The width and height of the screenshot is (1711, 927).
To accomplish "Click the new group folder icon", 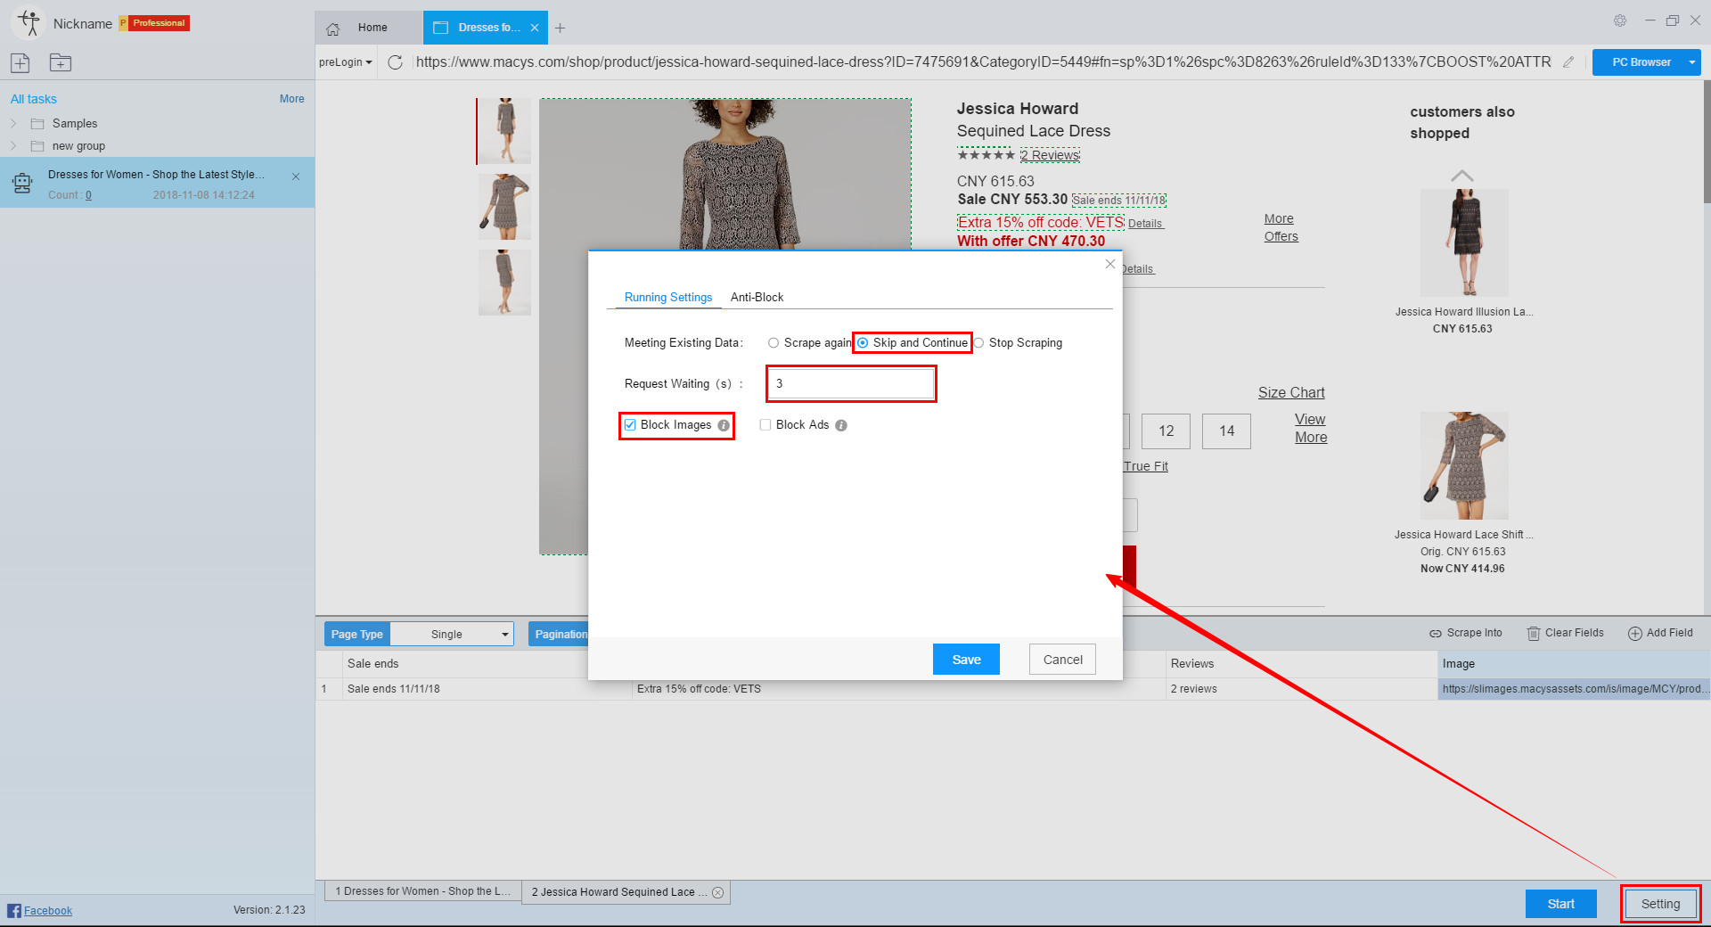I will tap(61, 62).
